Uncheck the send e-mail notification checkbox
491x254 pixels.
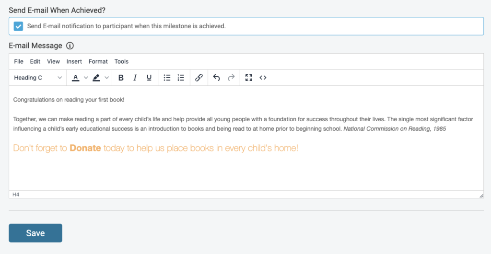click(18, 26)
